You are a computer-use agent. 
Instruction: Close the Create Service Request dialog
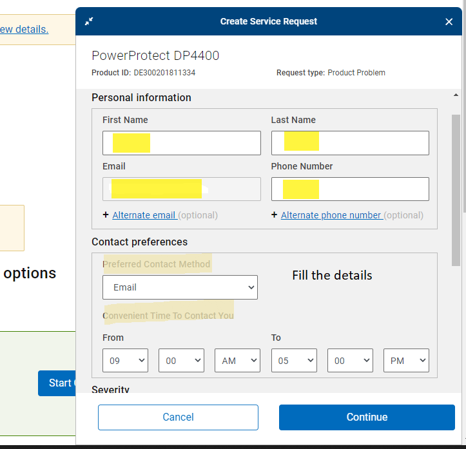(449, 22)
